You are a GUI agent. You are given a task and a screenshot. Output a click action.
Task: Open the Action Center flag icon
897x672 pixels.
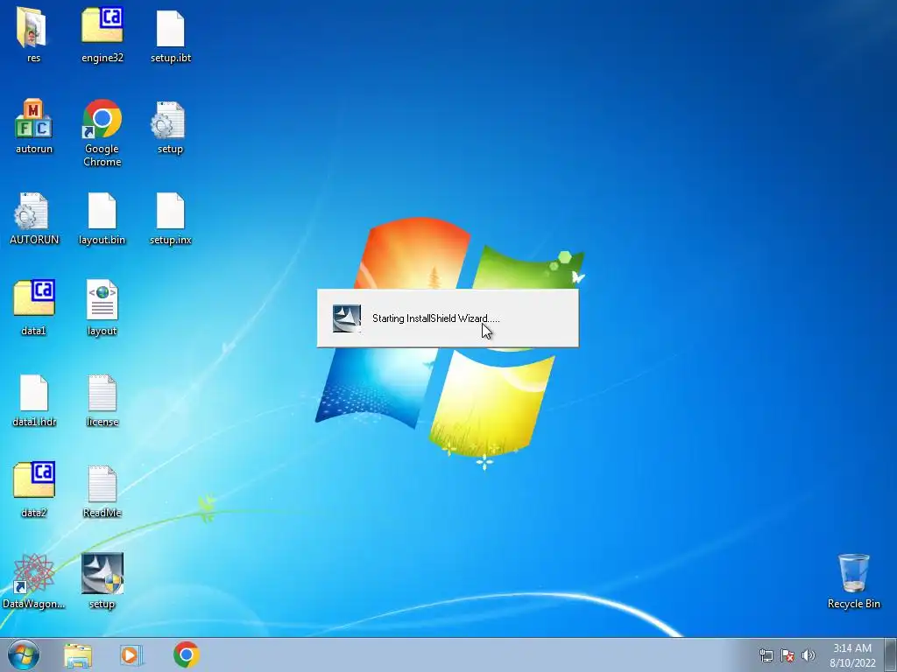[x=788, y=655]
